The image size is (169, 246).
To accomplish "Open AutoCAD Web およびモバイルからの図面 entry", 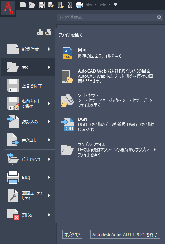I will click(x=108, y=76).
